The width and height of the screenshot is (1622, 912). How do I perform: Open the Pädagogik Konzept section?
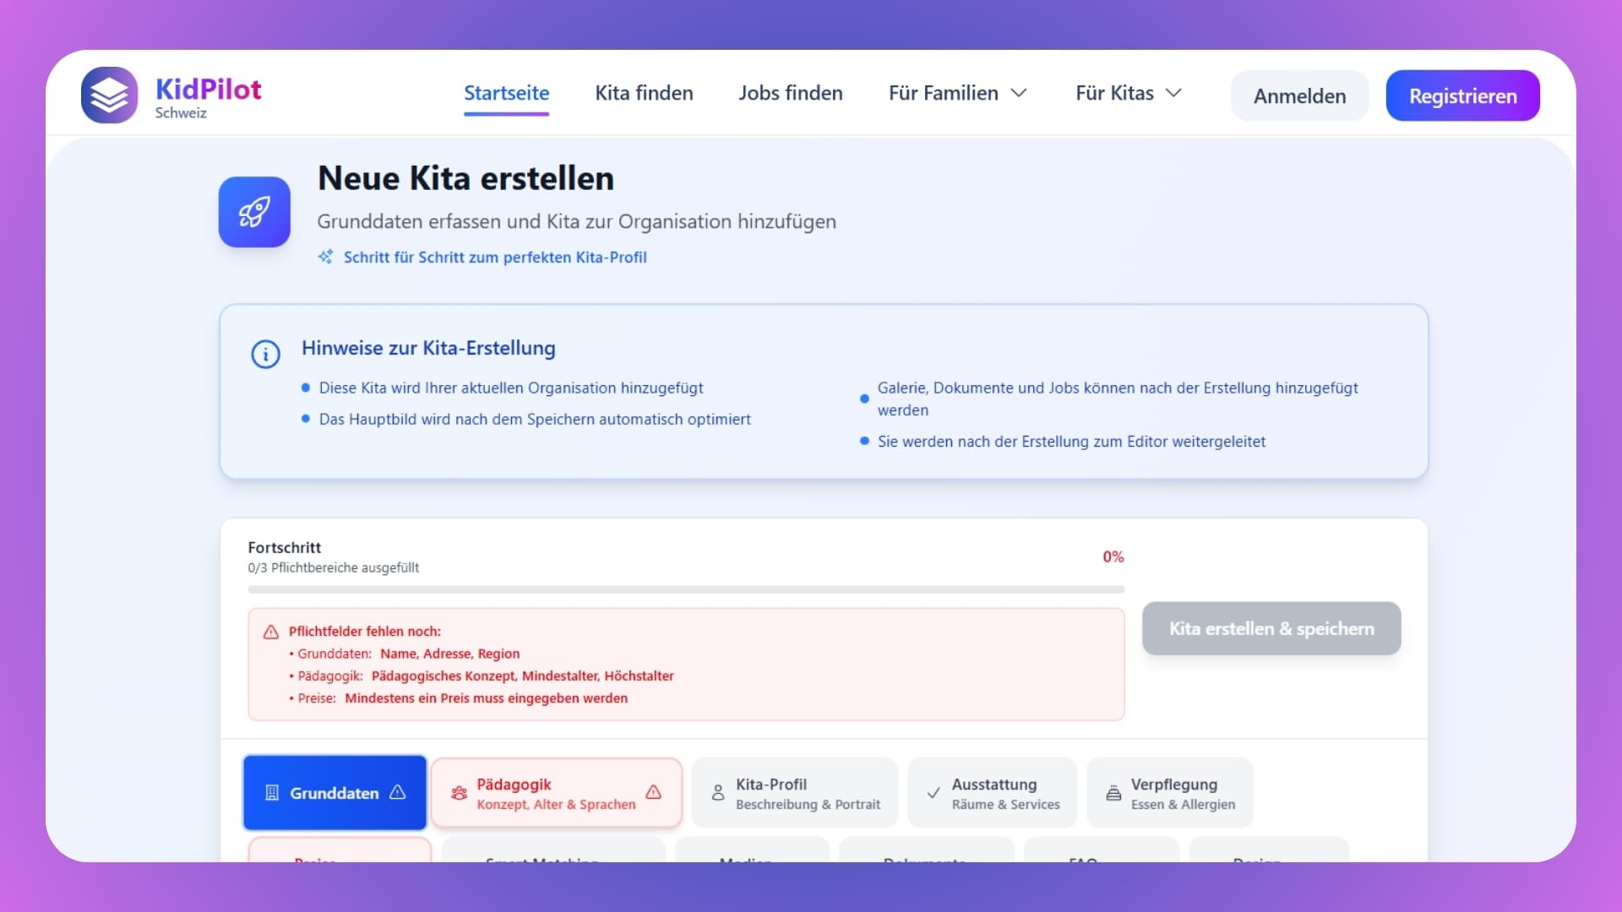[x=556, y=792]
